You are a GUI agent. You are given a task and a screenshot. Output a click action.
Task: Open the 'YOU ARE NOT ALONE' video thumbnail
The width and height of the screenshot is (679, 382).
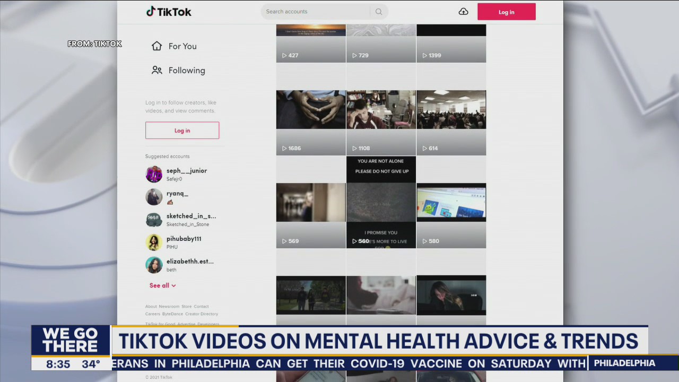[x=381, y=202]
